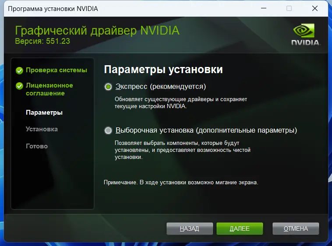Click the Версия: 551.23 text
This screenshot has width=332, height=246.
42,41
